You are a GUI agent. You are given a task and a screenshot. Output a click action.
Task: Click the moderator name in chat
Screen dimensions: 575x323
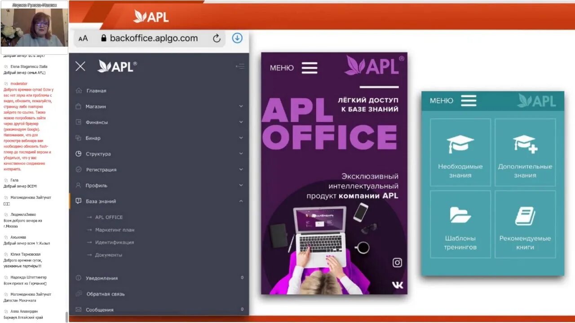tap(19, 83)
